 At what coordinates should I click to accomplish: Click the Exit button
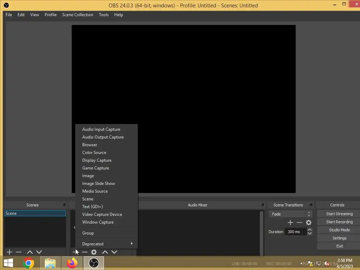[x=339, y=246]
